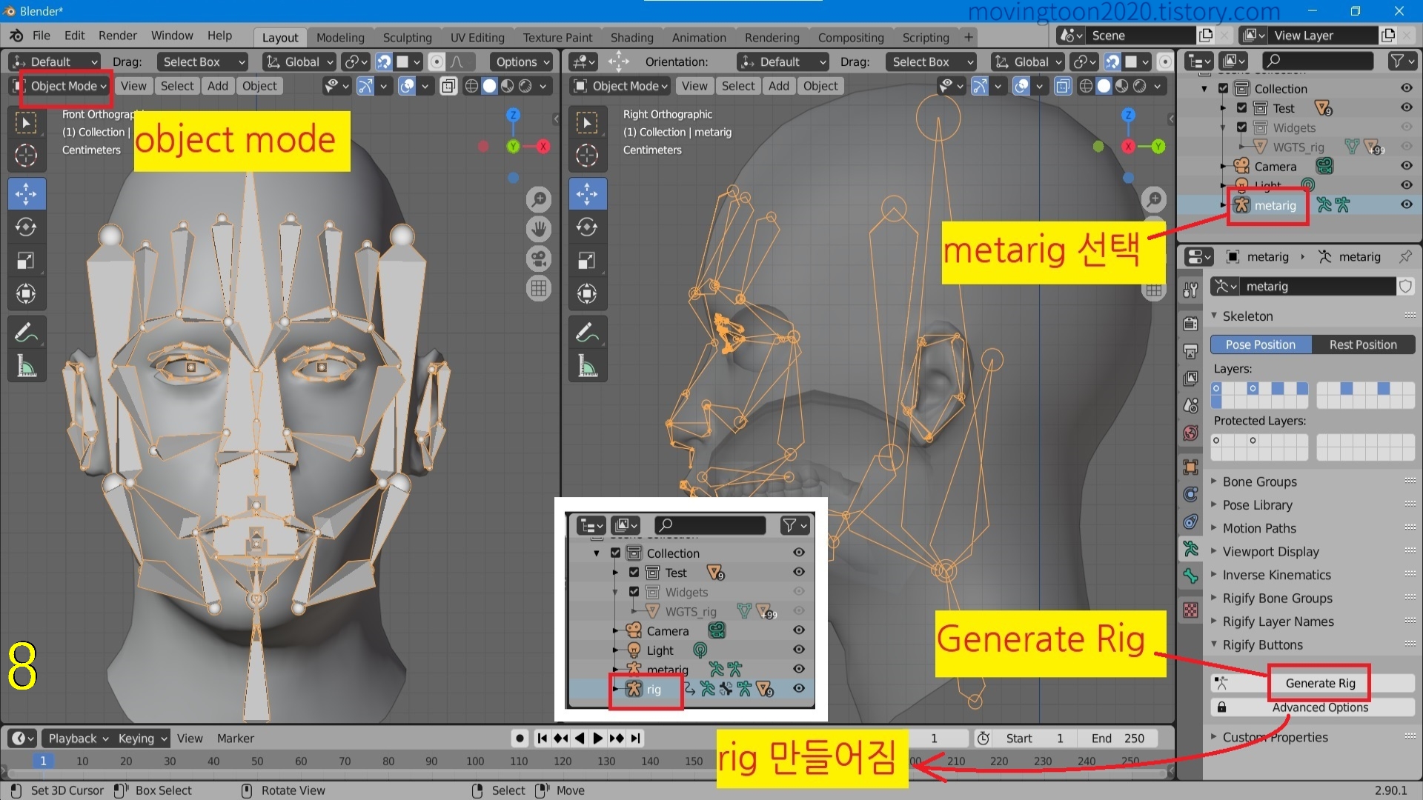Screen dimensions: 1423x800
Task: Select the Measure tool in right viewport
Action: [x=587, y=366]
